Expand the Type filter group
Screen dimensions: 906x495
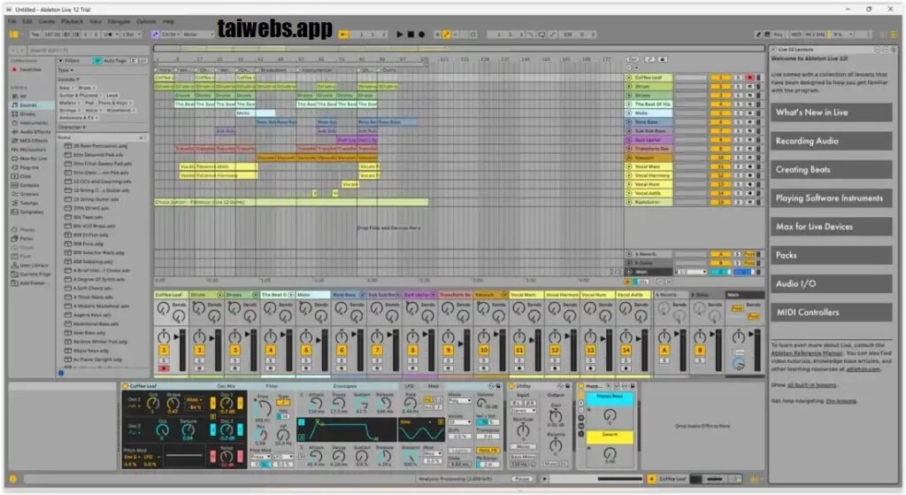(x=72, y=70)
